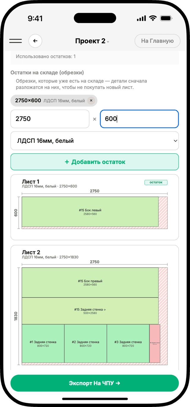Remove the 2750×600 remnant chip
Viewport: 190px width, 407px height.
click(91, 101)
